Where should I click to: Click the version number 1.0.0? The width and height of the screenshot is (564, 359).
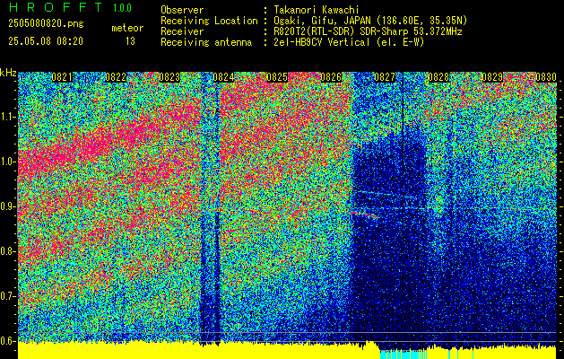[122, 8]
